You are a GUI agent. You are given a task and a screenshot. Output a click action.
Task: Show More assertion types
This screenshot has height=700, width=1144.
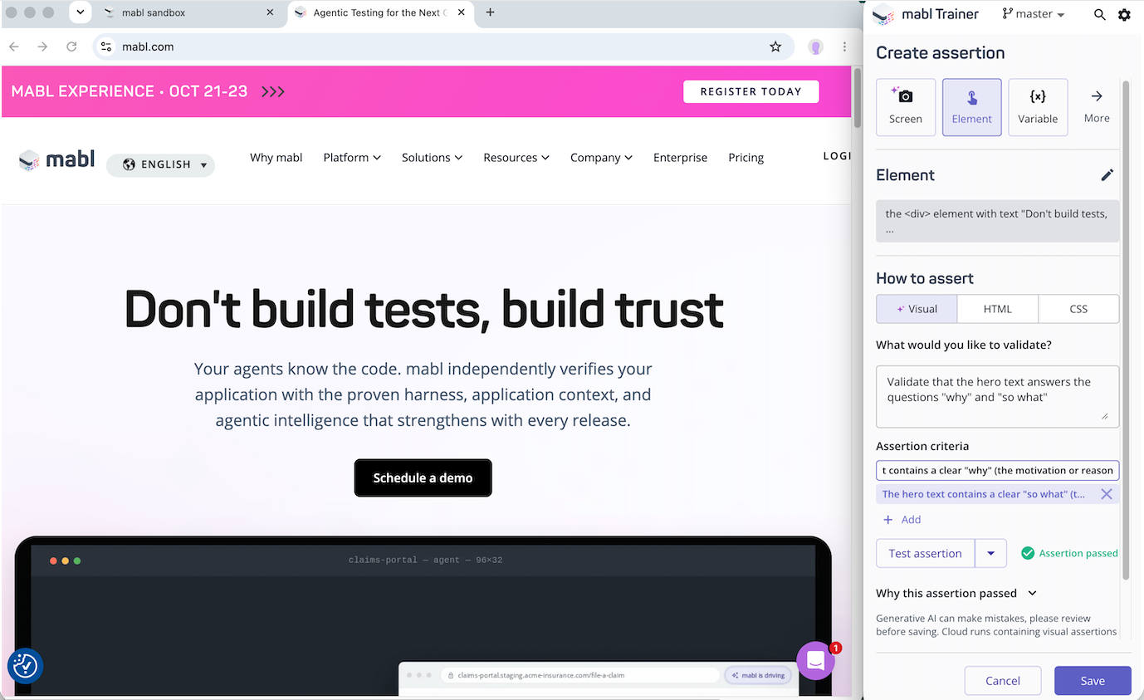pos(1097,107)
